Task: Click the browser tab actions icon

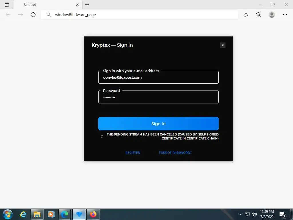Action: pos(7,5)
